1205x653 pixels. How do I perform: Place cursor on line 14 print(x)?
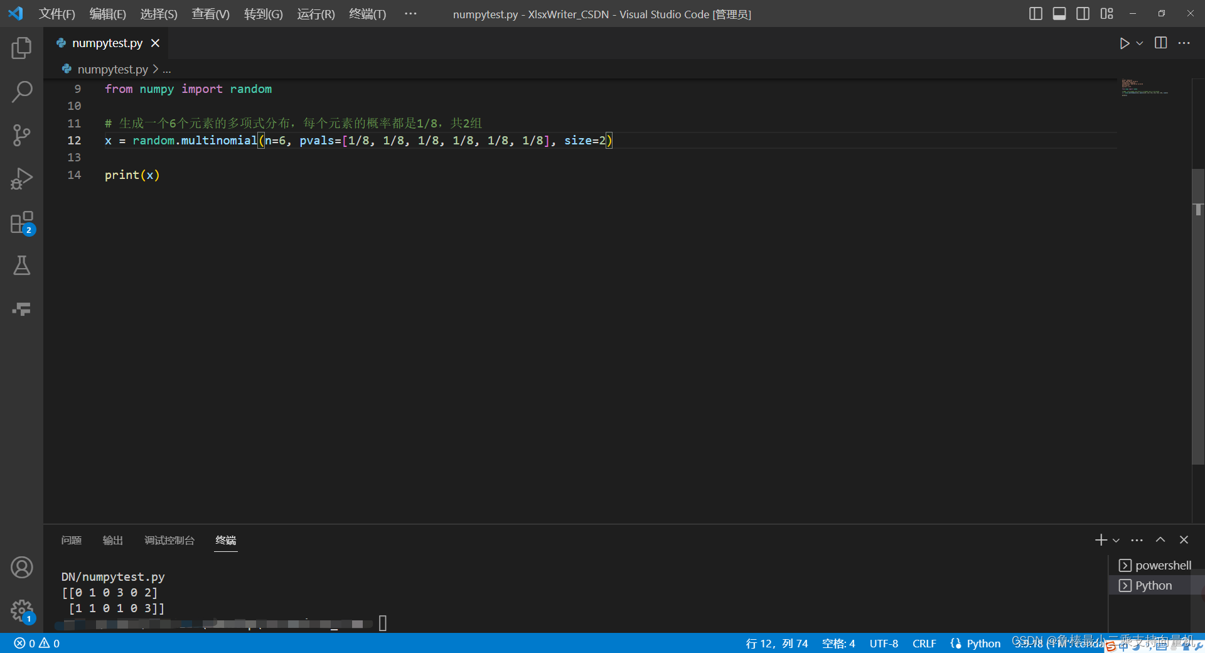point(132,175)
